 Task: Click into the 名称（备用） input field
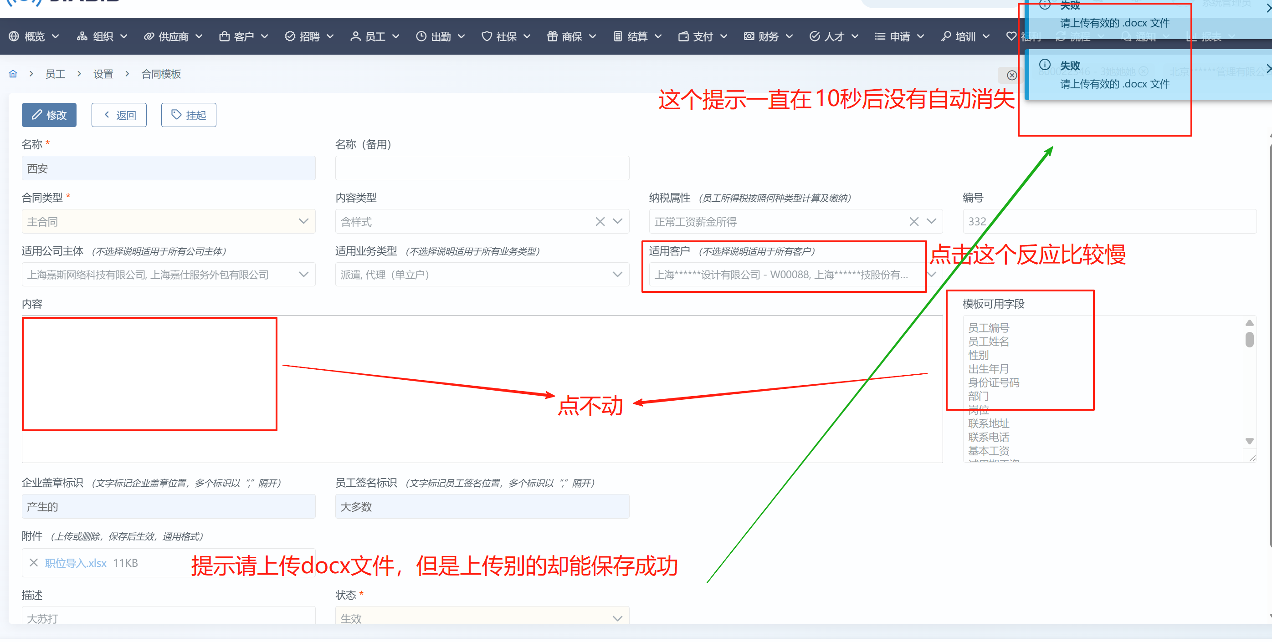[x=482, y=169]
